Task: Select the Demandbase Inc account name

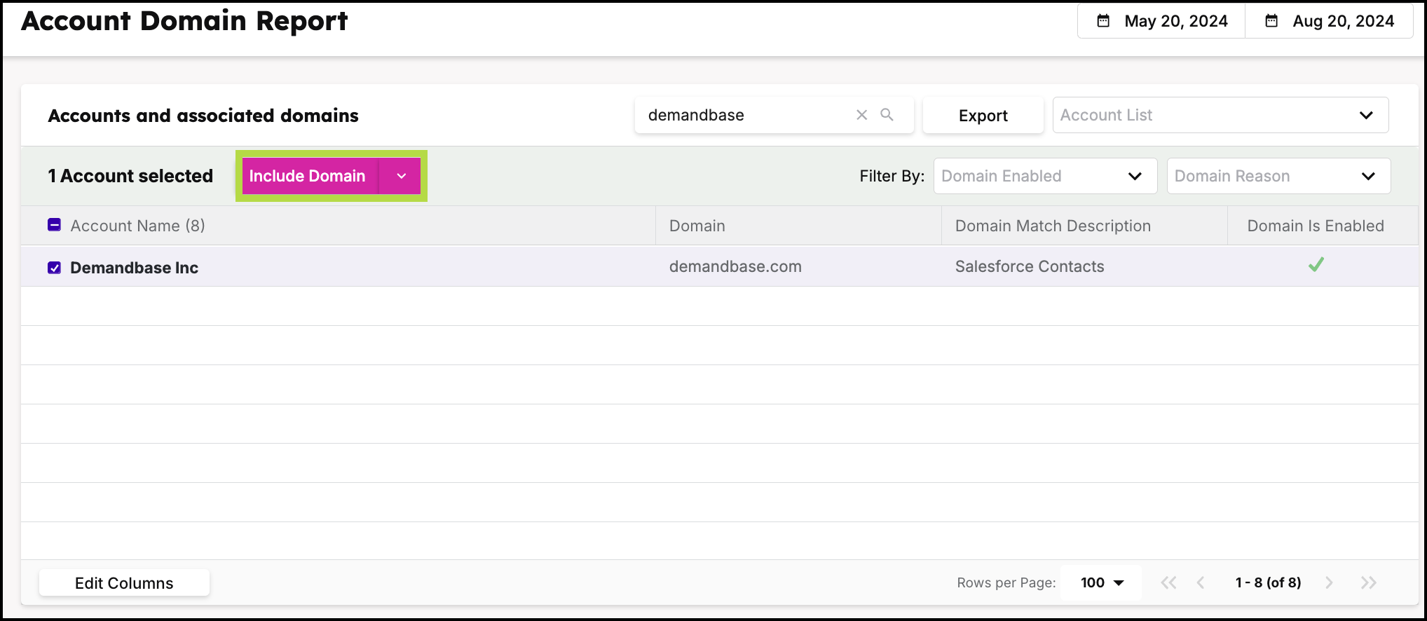Action: tap(134, 268)
